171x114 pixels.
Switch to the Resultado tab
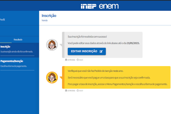click(x=18, y=40)
